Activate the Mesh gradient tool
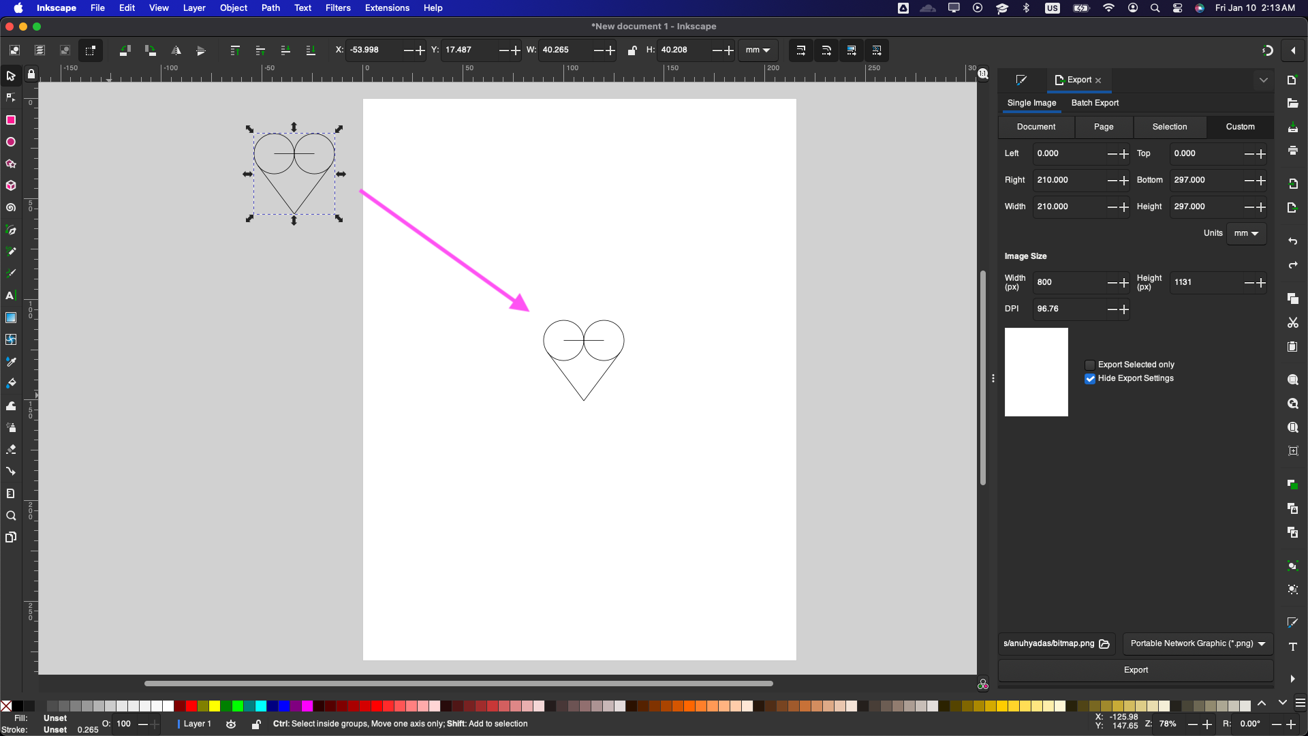 click(11, 339)
